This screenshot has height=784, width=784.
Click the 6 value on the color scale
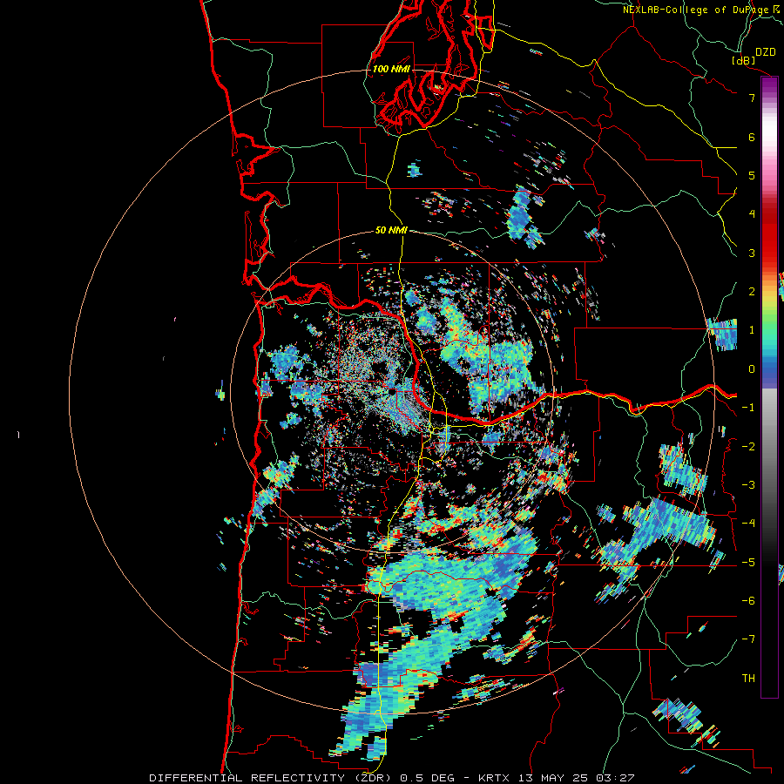pyautogui.click(x=752, y=137)
